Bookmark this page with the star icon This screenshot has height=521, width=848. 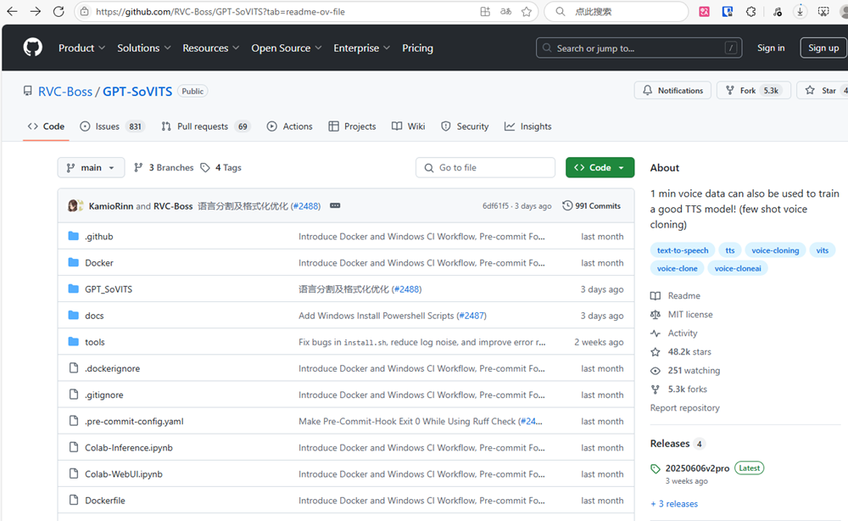527,11
